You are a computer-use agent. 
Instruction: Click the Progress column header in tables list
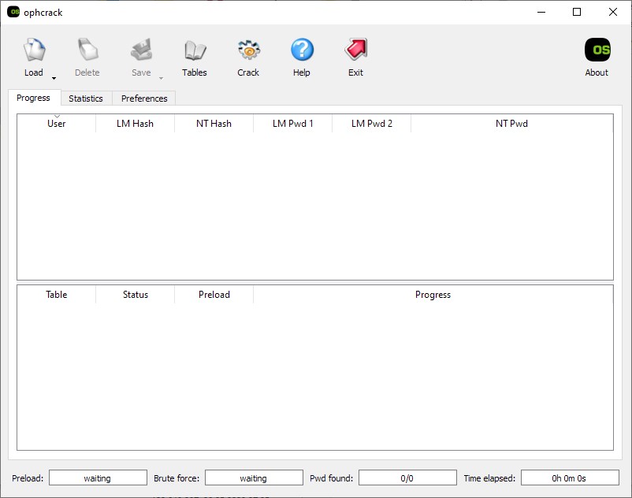pyautogui.click(x=433, y=295)
